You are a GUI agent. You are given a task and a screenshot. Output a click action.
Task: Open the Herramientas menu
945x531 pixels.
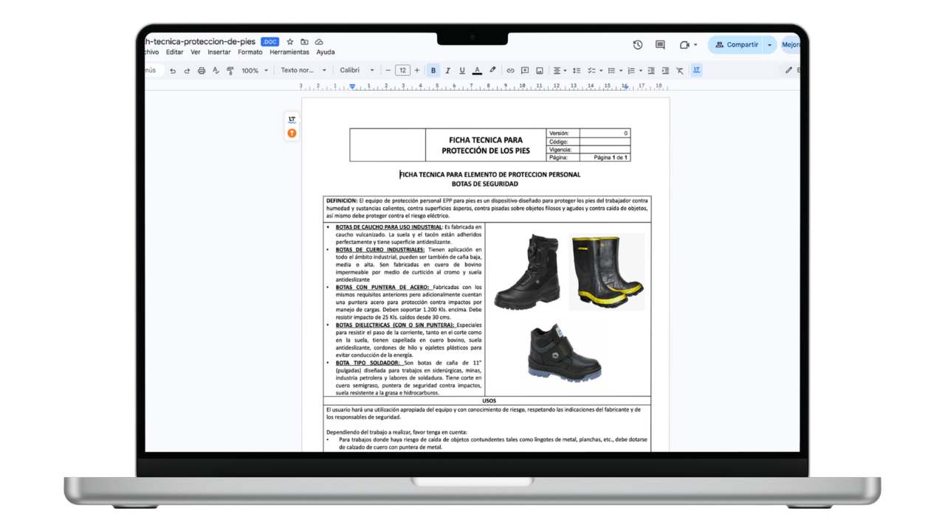[289, 52]
